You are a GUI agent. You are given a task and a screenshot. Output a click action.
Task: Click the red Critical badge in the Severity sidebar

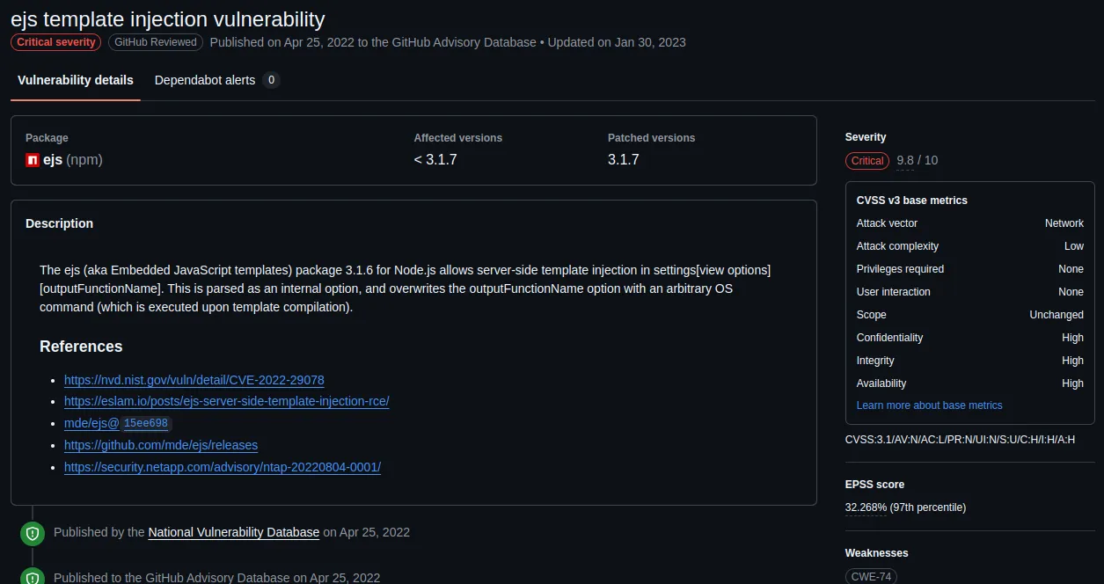866,161
